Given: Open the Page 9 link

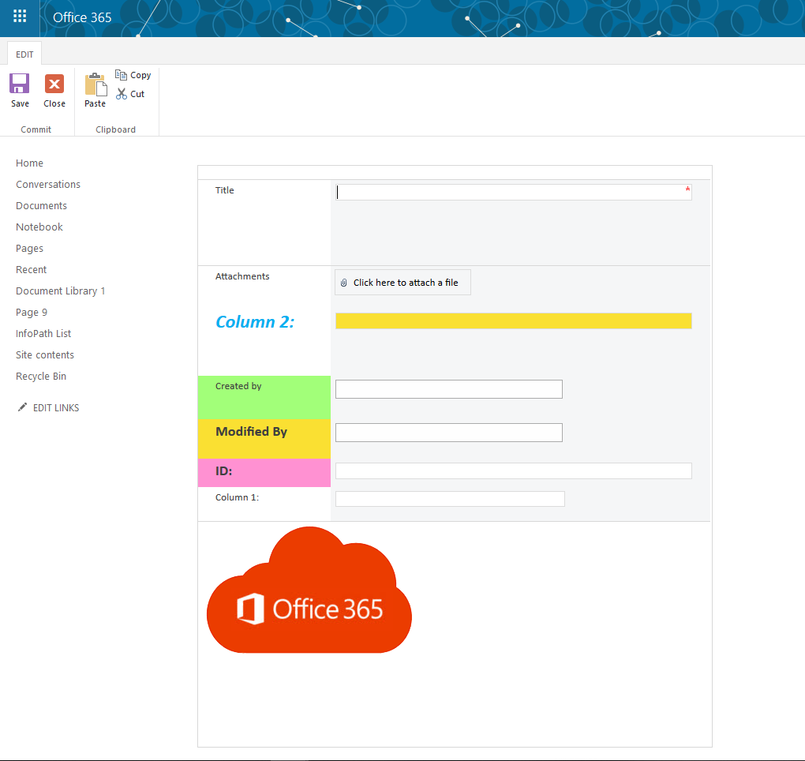Looking at the screenshot, I should pyautogui.click(x=32, y=312).
